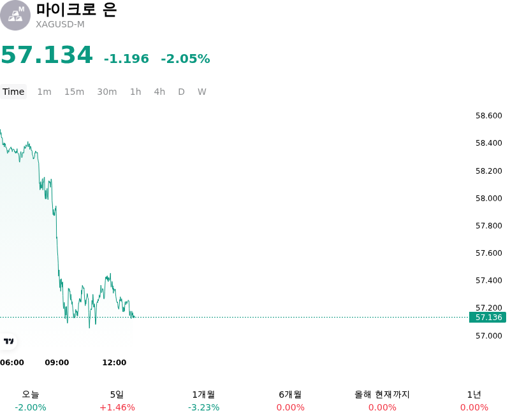The width and height of the screenshot is (510, 420).
Task: Show the 올해 현재까지 range performance
Action: pyautogui.click(x=382, y=401)
